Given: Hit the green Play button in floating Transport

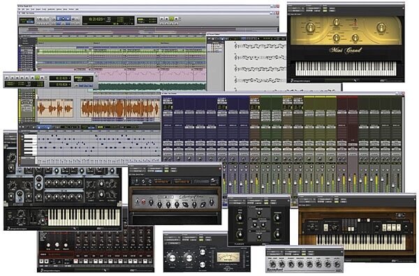Looking at the screenshot, I should click(x=37, y=78).
